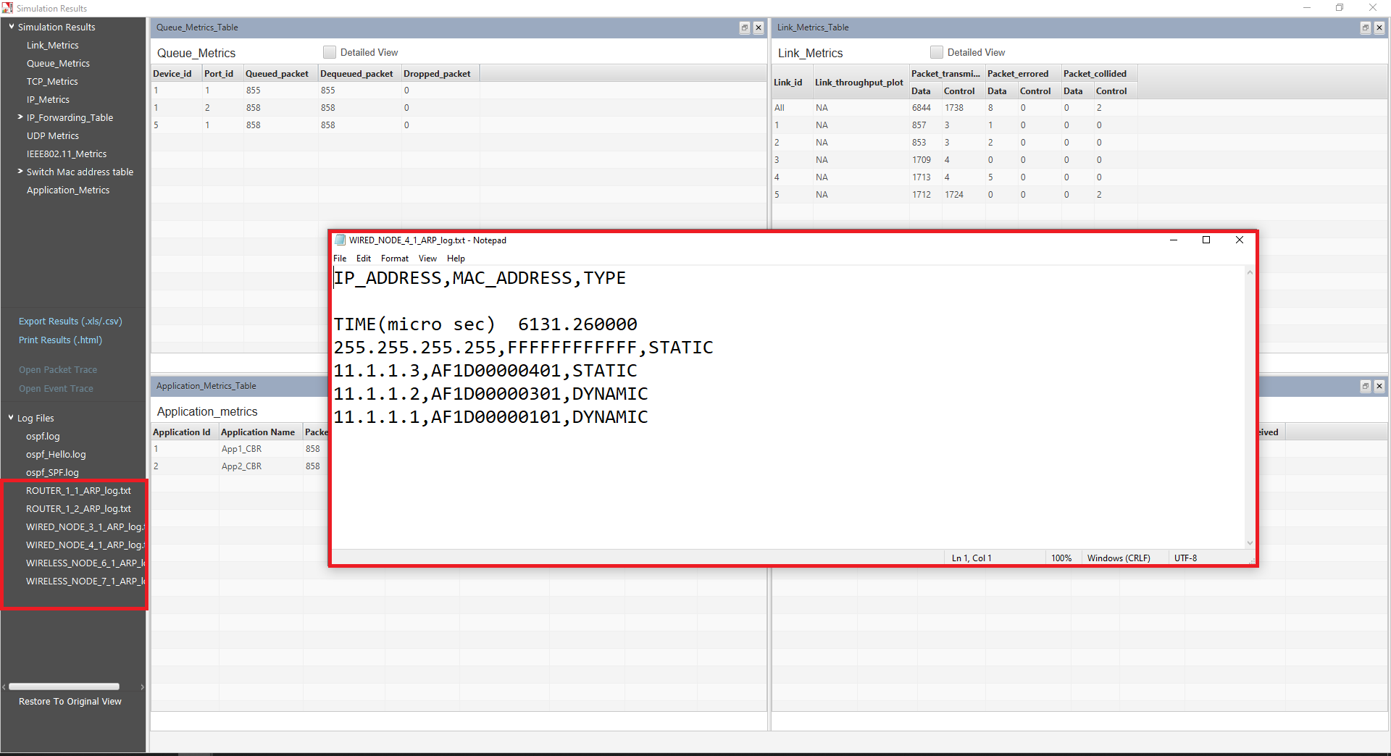The height and width of the screenshot is (756, 1391).
Task: Open the View menu in Notepad
Action: 427,259
